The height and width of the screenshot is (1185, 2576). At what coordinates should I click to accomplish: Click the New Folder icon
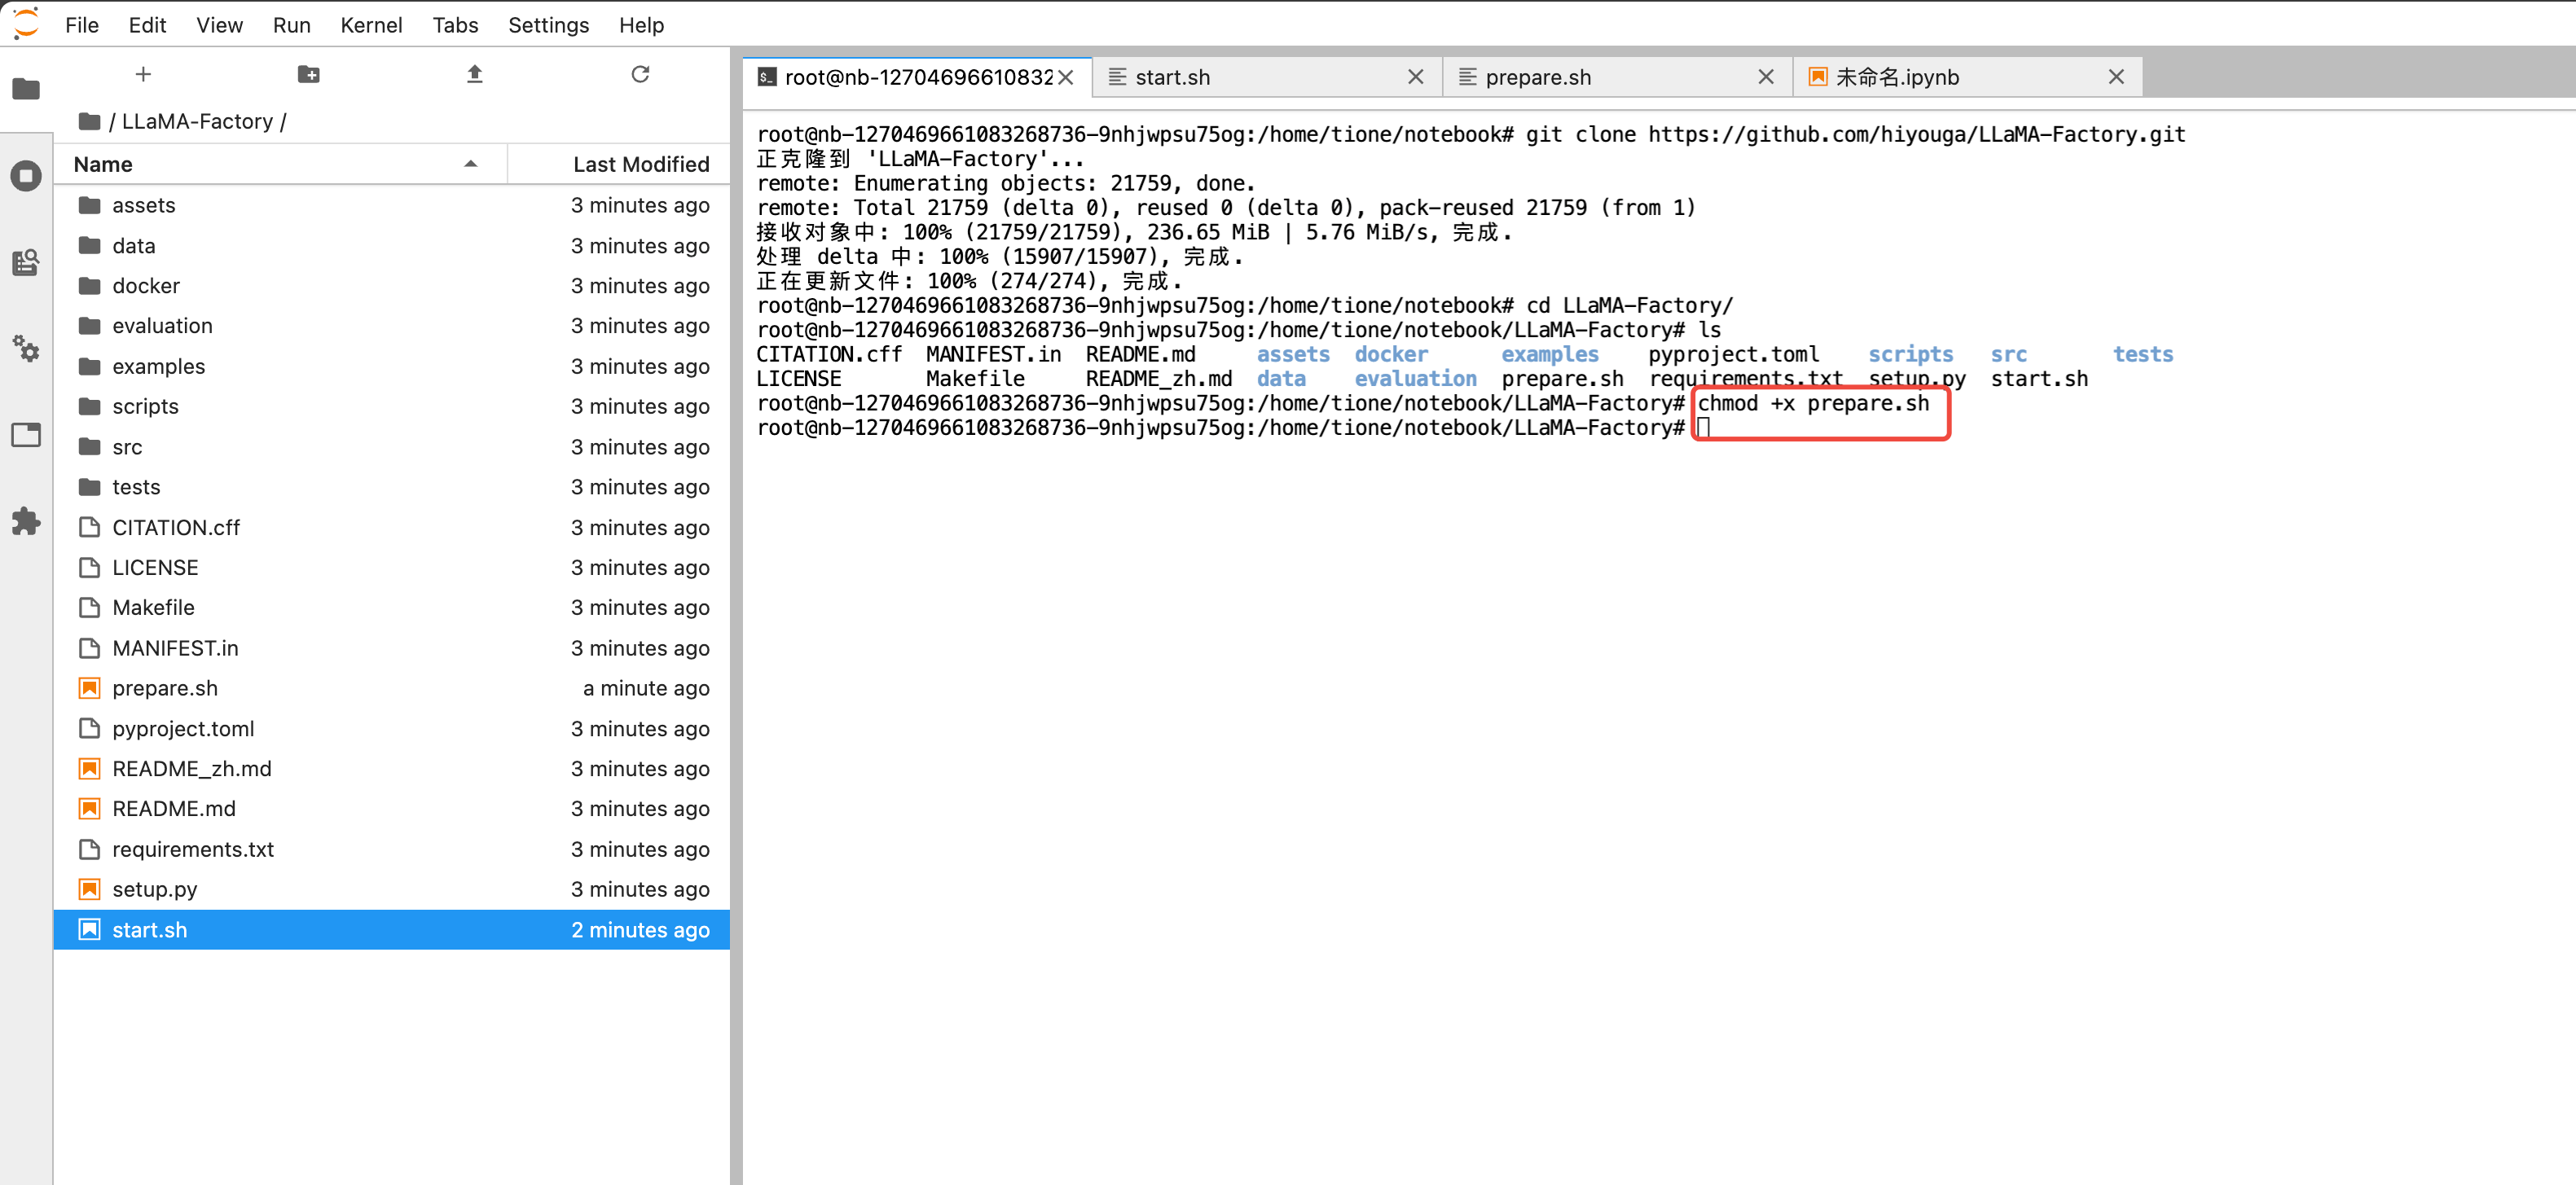309,74
